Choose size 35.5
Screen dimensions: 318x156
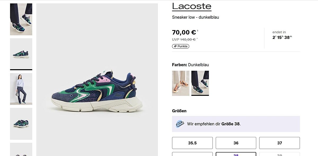(x=192, y=143)
